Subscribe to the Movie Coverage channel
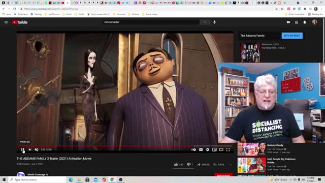 click(223, 174)
